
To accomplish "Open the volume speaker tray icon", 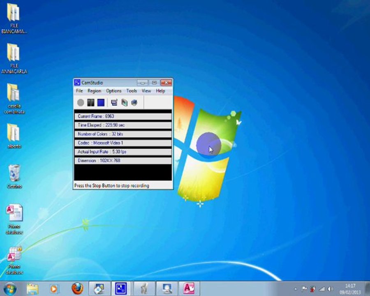I will pos(331,289).
